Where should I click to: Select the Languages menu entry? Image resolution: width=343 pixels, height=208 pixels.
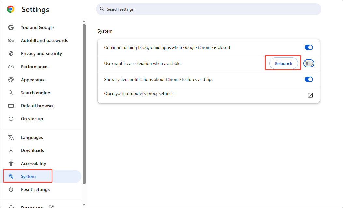(x=32, y=137)
